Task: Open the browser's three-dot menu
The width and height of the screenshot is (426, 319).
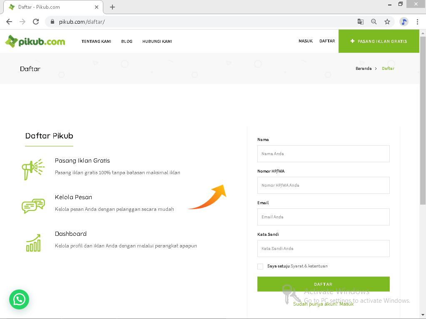Action: (418, 21)
